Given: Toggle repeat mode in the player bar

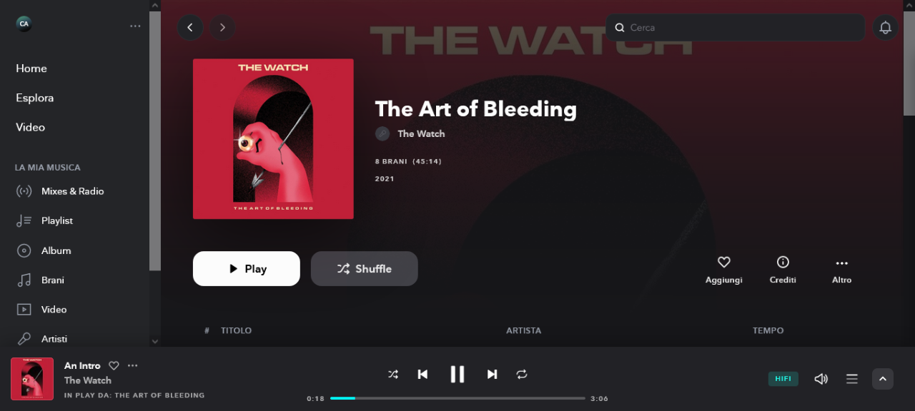Looking at the screenshot, I should click(x=522, y=374).
